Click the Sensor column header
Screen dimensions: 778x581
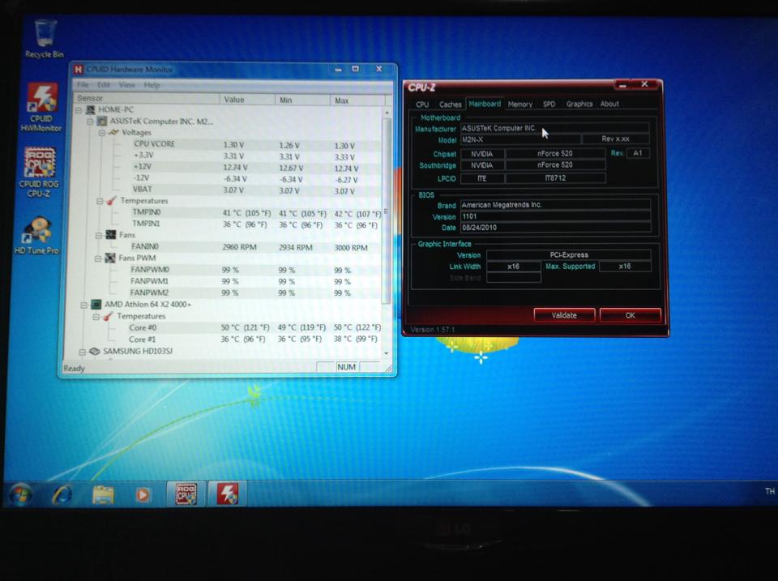(x=146, y=98)
